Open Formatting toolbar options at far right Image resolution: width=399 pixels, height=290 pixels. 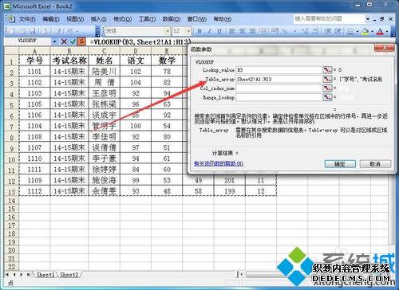pos(393,32)
